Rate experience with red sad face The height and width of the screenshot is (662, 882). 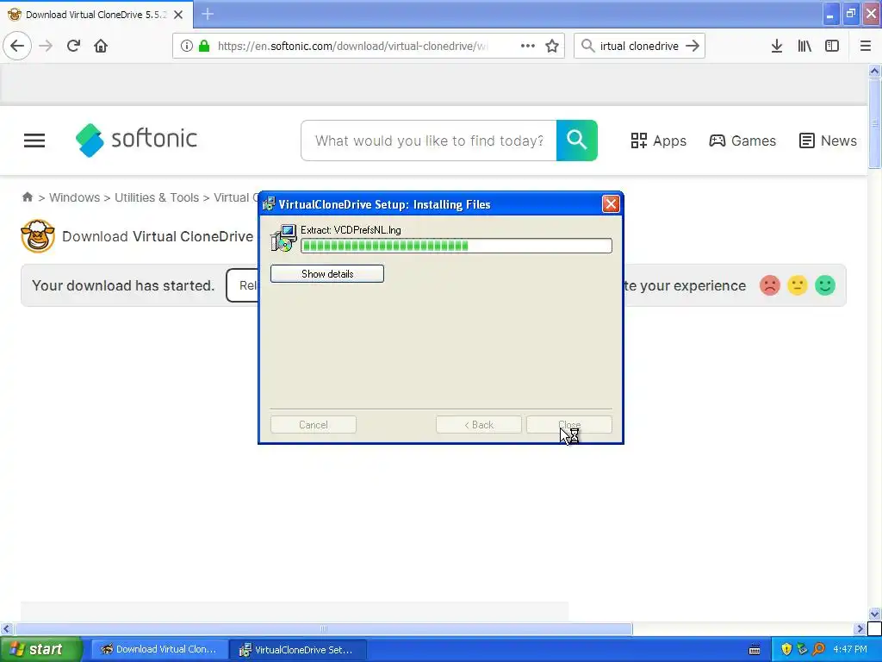769,285
